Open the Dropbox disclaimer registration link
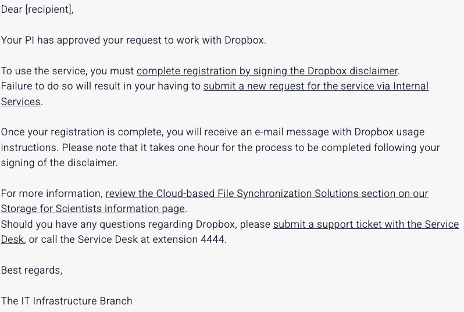The height and width of the screenshot is (312, 464). (267, 71)
